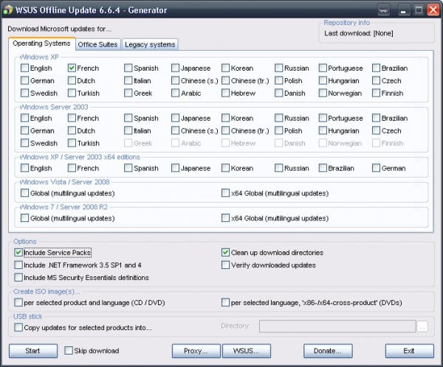Uncheck Clean up download directories
The image size is (443, 367).
pos(225,253)
